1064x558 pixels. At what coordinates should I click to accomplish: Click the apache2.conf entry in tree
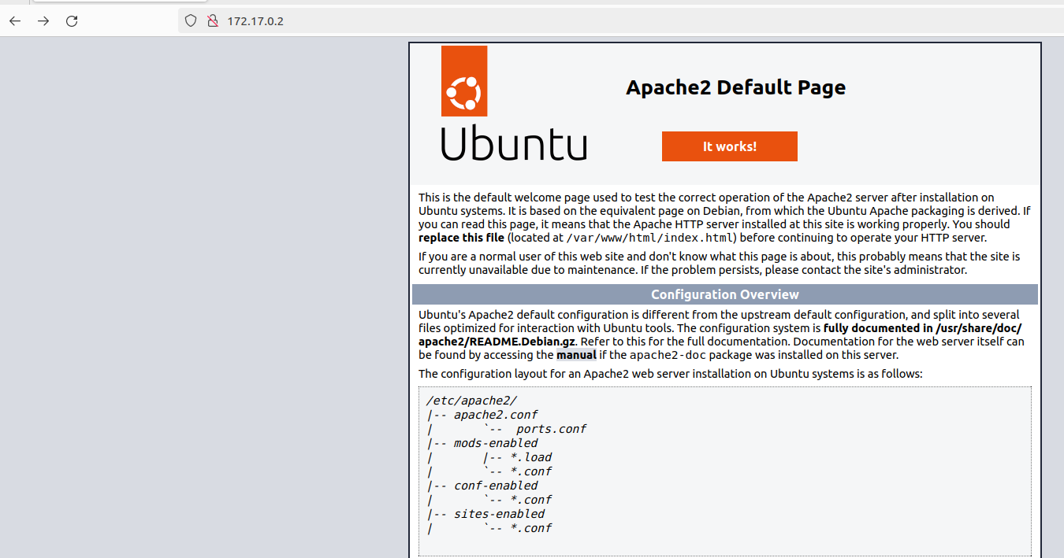tap(496, 415)
